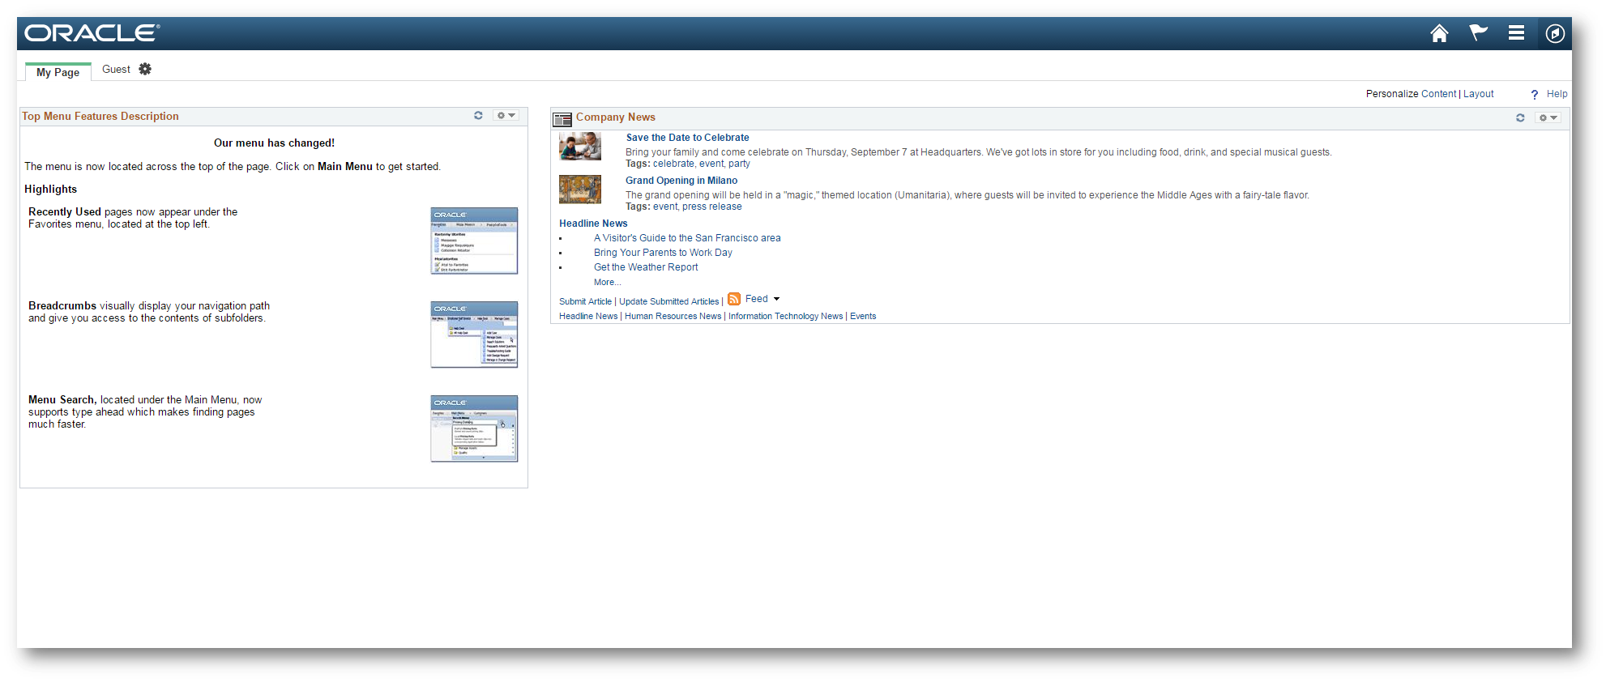The image size is (1606, 682).
Task: Refresh the Top Menu Features pagelet
Action: (x=478, y=116)
